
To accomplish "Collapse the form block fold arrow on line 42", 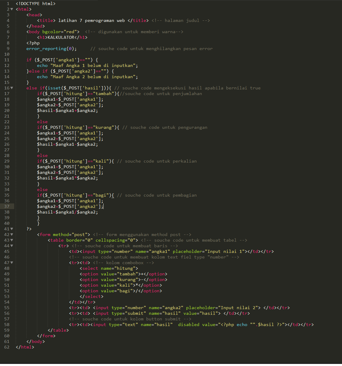I will point(12,235).
